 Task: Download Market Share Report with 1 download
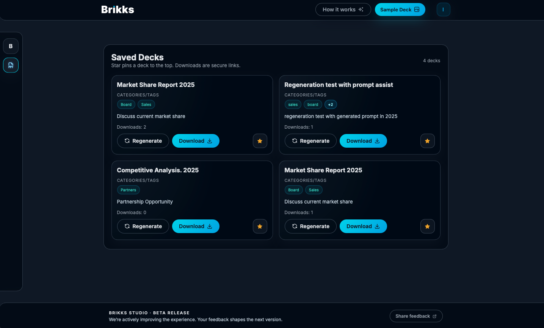(363, 226)
